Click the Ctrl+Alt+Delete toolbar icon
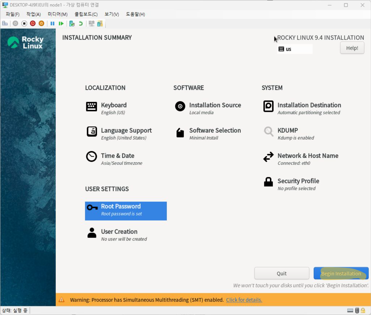Viewport: 371px width, 315px height. tap(5, 24)
